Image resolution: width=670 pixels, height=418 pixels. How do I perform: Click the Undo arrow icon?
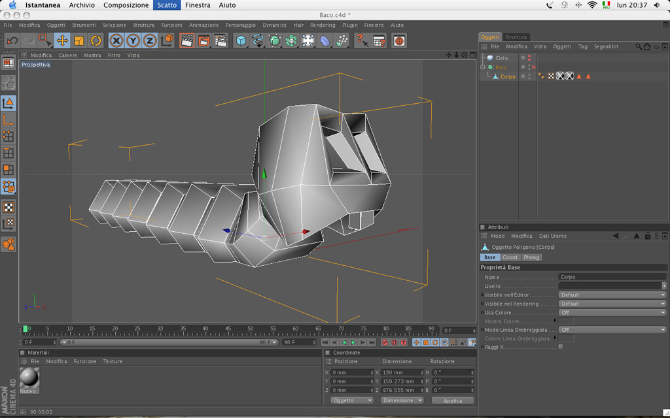(x=12, y=40)
